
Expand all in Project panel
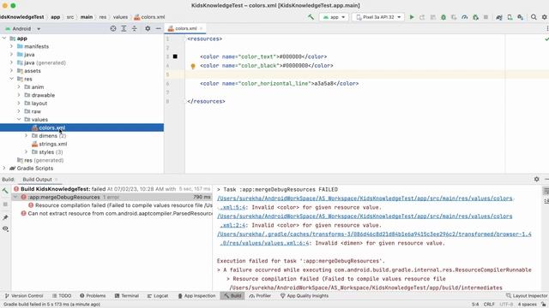[x=124, y=28]
